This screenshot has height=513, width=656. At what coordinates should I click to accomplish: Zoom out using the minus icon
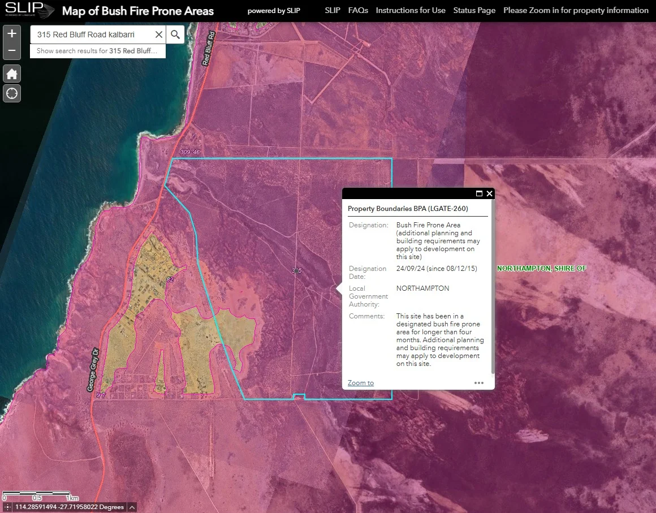coord(11,50)
